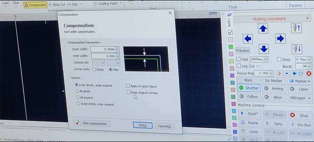The height and width of the screenshot is (142, 314).
Task: Select the Ring Cut tool
Action: pos(57,4)
